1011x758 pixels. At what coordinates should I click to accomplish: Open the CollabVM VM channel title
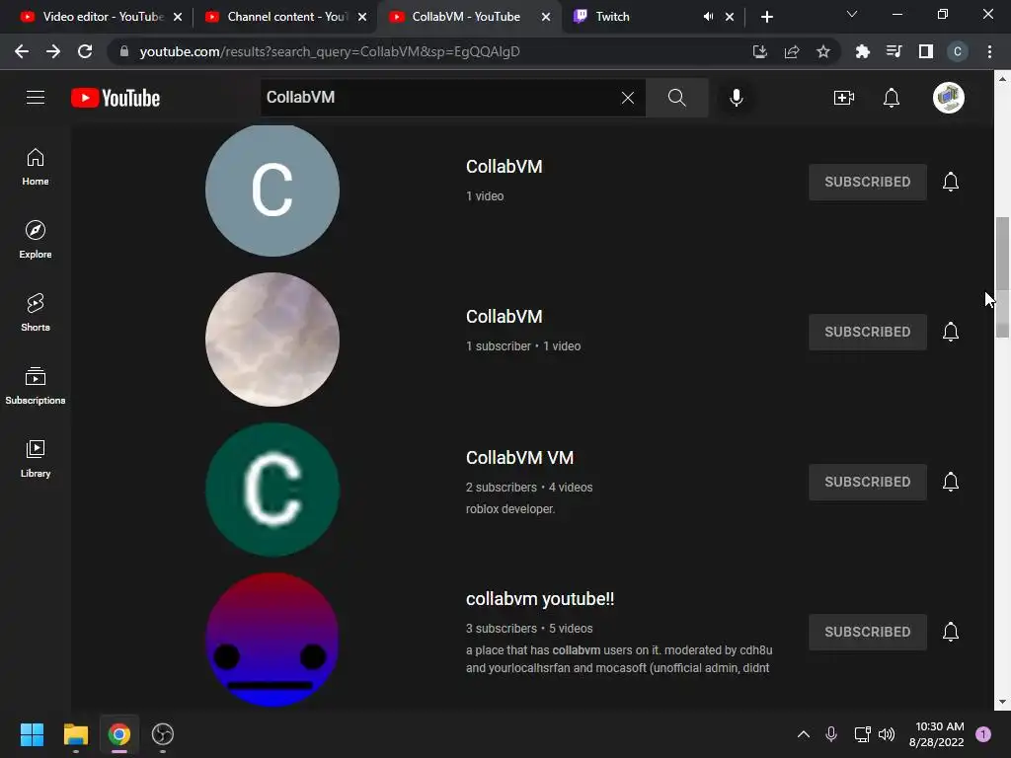point(519,458)
